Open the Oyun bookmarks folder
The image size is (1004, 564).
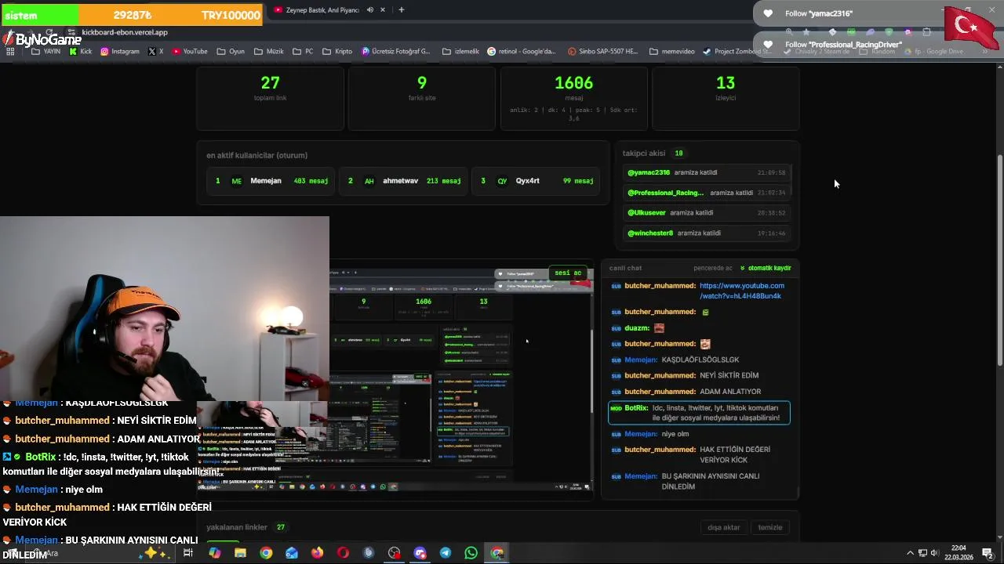pyautogui.click(x=231, y=52)
